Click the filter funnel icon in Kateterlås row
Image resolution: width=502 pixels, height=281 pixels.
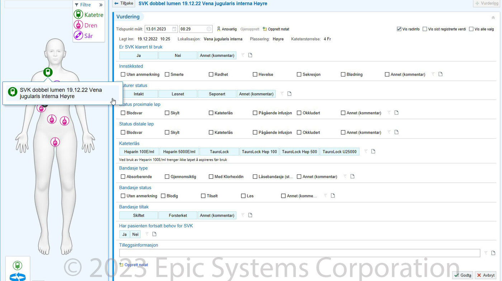pyautogui.click(x=366, y=152)
